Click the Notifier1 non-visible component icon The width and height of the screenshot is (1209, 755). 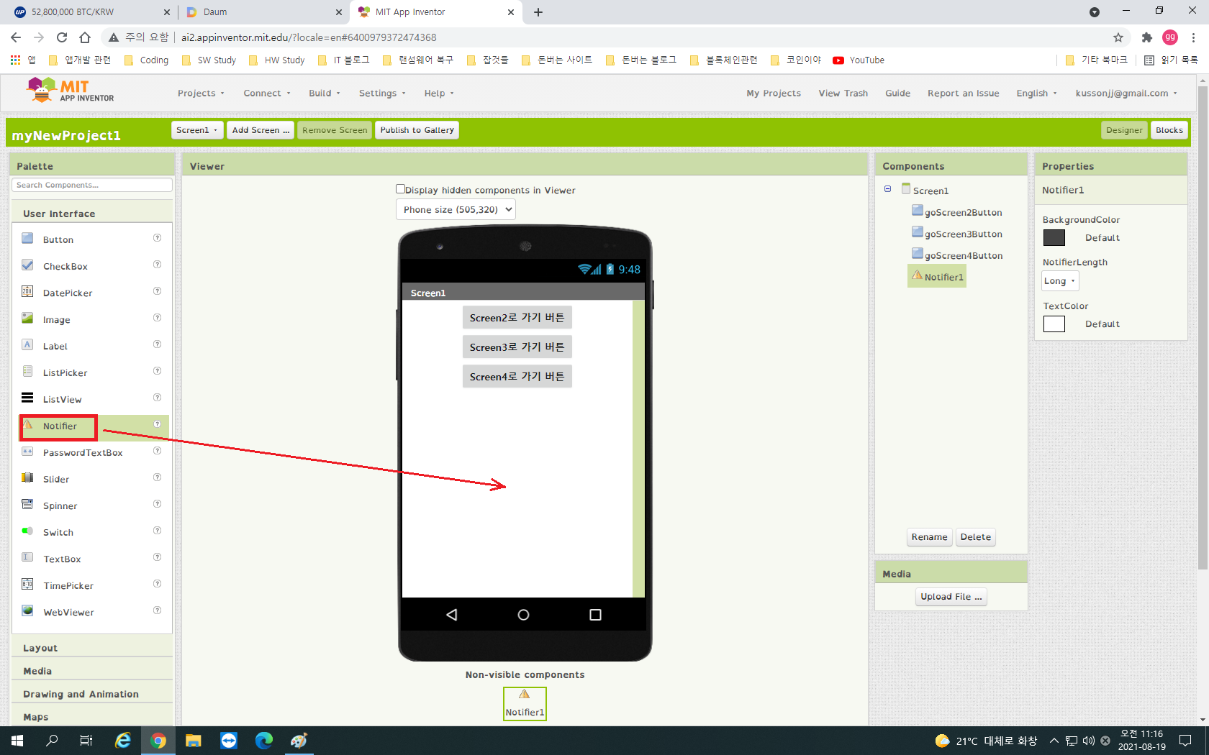point(525,695)
